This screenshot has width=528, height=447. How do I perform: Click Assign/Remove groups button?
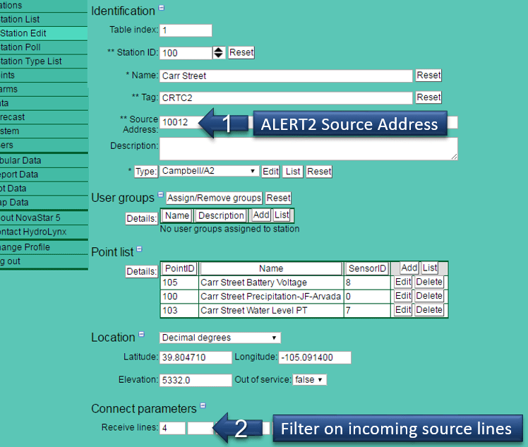214,198
